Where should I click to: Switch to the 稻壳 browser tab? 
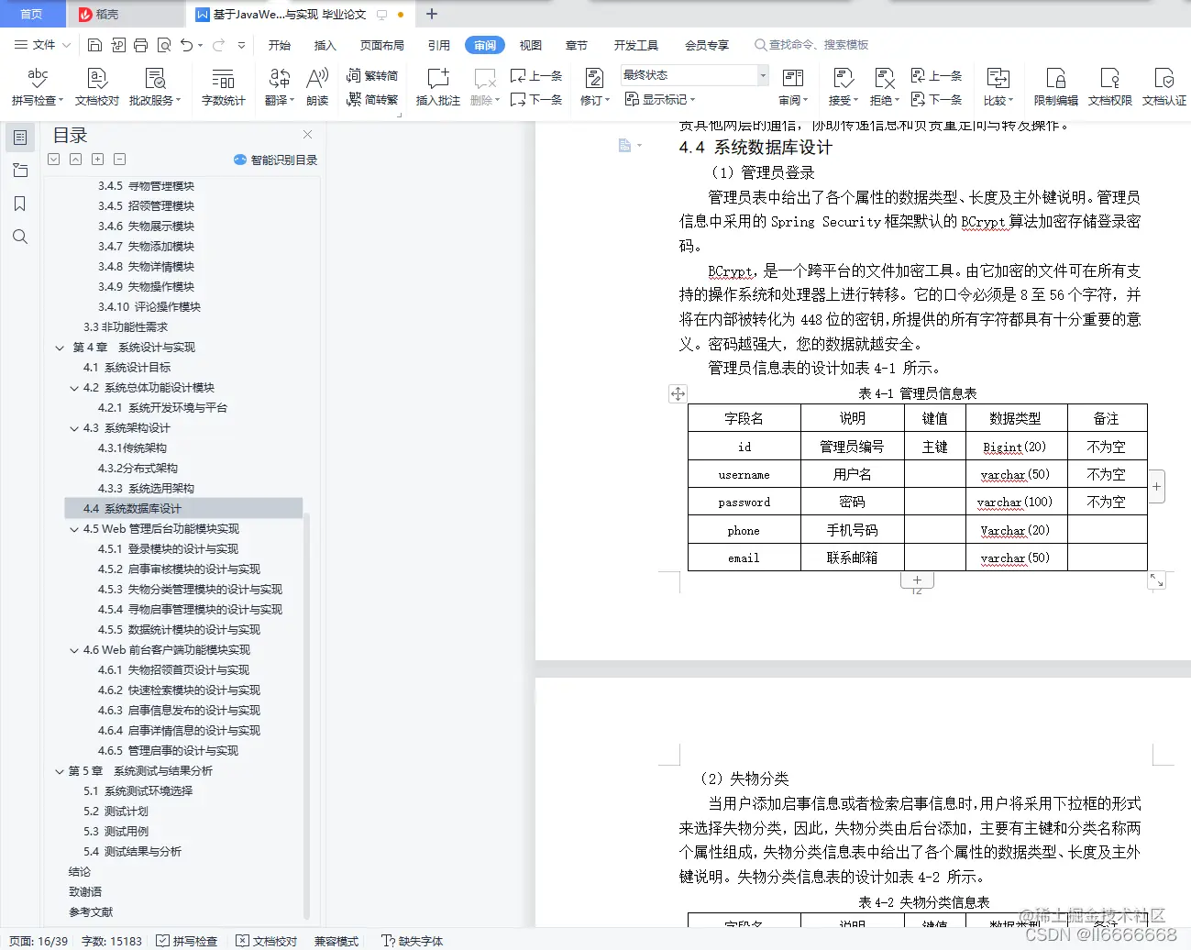(x=124, y=15)
